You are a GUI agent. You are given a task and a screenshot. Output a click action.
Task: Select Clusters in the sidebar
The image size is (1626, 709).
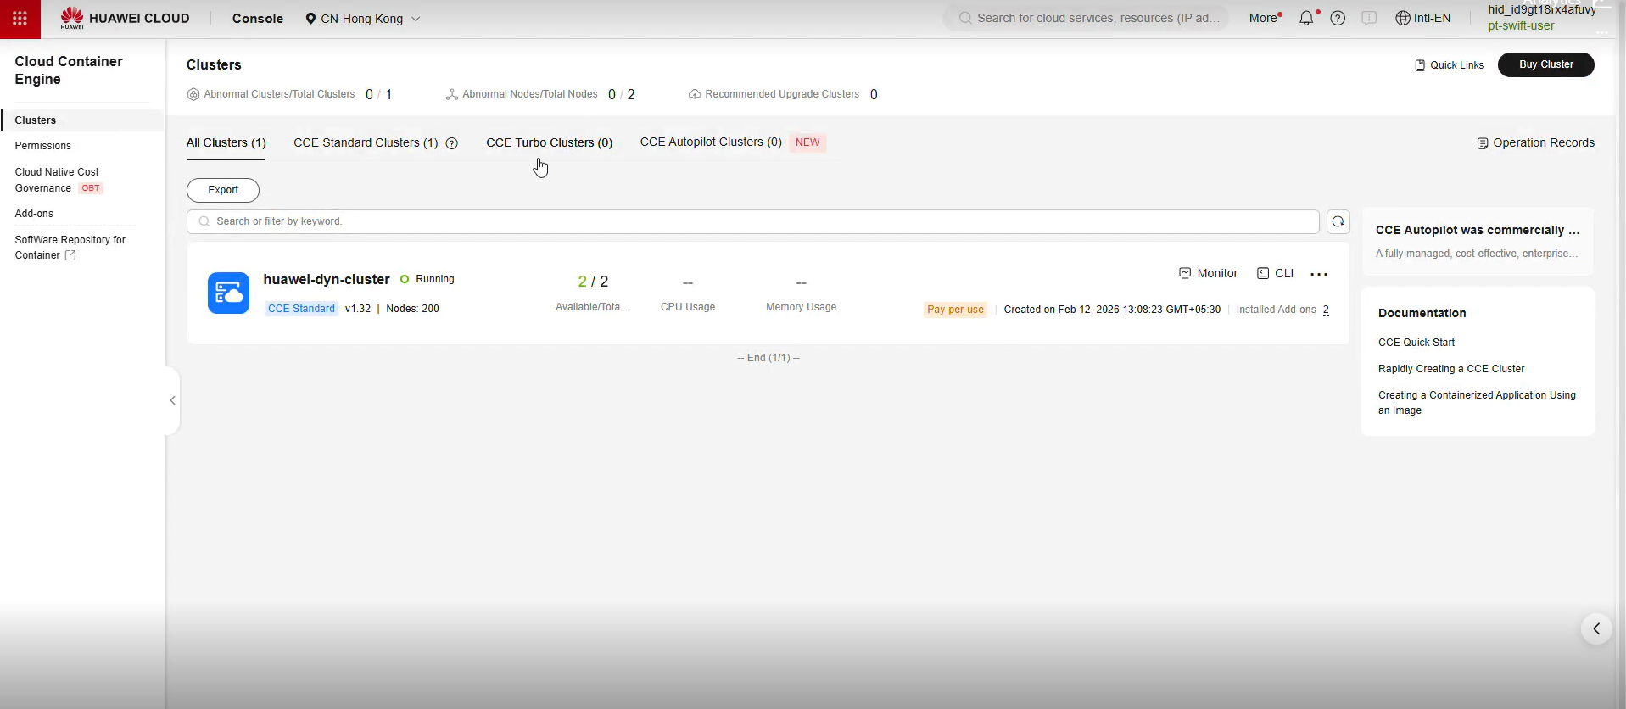(x=82, y=120)
